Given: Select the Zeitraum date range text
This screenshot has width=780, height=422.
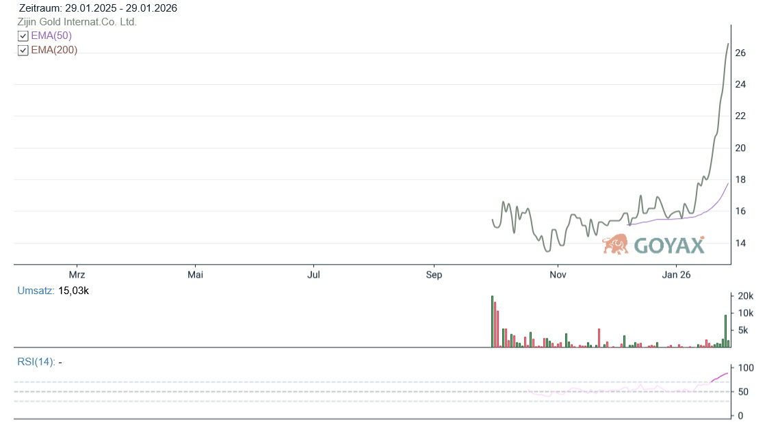Looking at the screenshot, I should pos(99,9).
